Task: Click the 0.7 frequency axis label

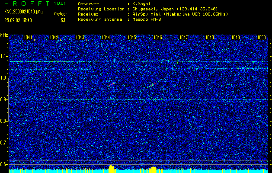Action: (3, 143)
